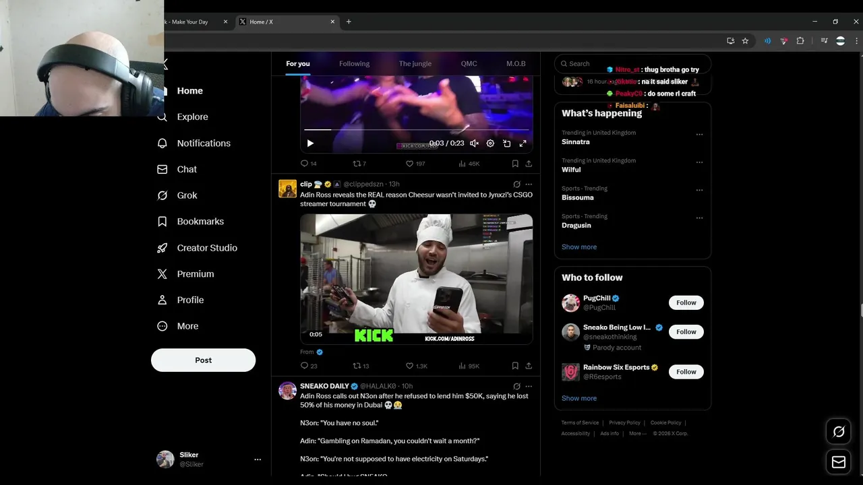Open Grok icon in sidebar

click(162, 195)
